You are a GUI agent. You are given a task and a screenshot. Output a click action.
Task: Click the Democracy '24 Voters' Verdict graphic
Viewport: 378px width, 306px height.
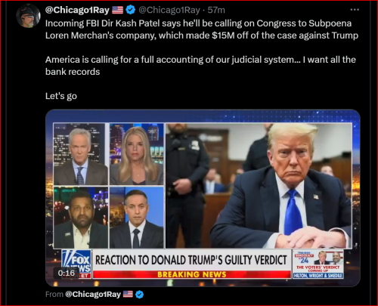point(318,264)
